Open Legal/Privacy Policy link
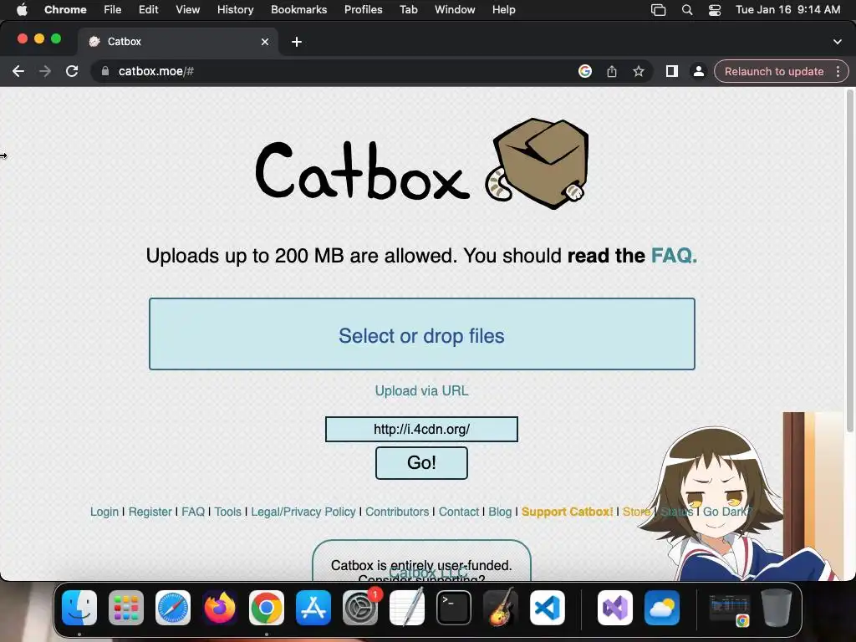This screenshot has width=856, height=642. point(303,512)
